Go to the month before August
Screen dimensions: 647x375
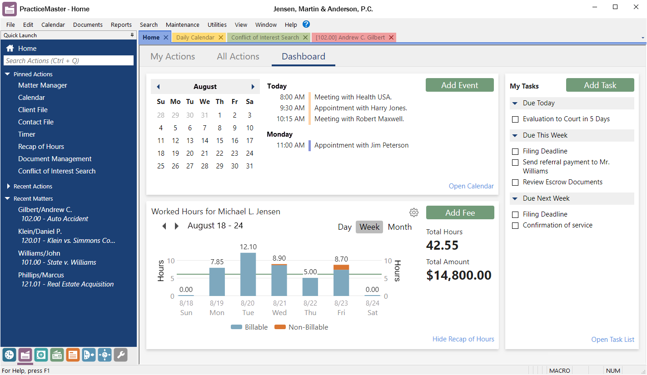click(158, 87)
